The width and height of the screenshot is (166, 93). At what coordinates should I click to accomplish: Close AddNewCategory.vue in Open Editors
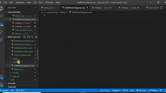[10, 19]
